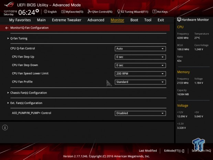
Task: Open Qfan Control(F6) label
Action: click(x=102, y=12)
